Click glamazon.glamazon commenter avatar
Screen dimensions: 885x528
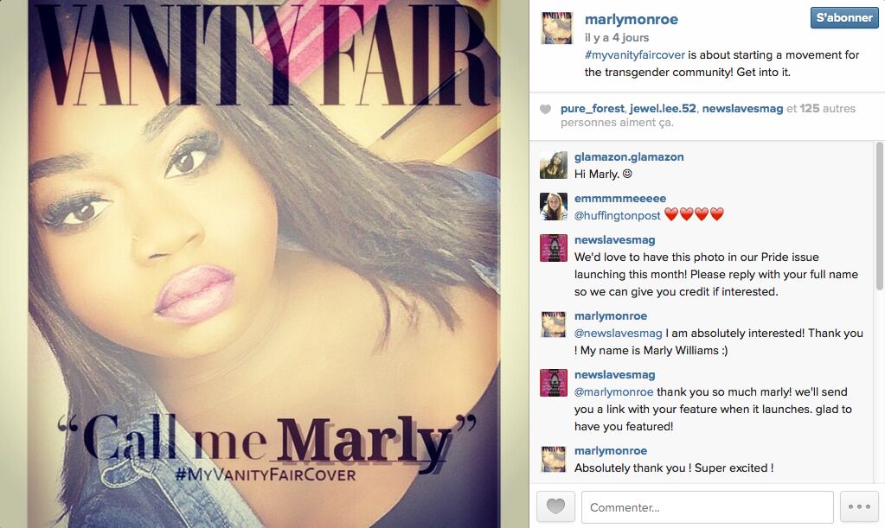554,165
